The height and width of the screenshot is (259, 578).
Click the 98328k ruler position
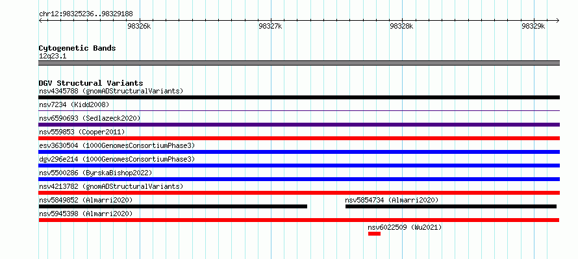pos(401,26)
